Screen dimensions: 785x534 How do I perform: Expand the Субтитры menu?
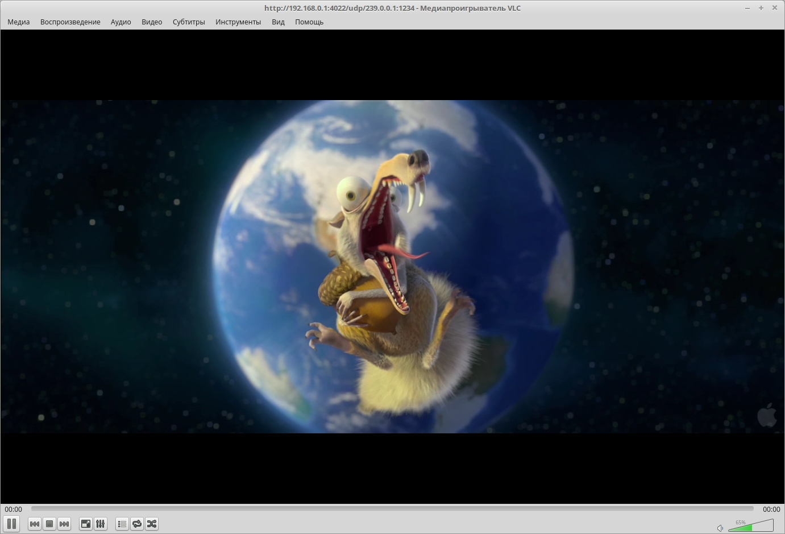[x=189, y=22]
